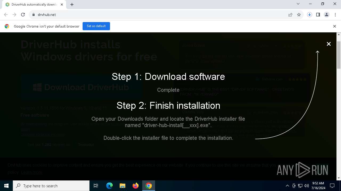This screenshot has height=191, width=341.
Task: Click the Trustpilot reviews text
Action: click(x=61, y=145)
